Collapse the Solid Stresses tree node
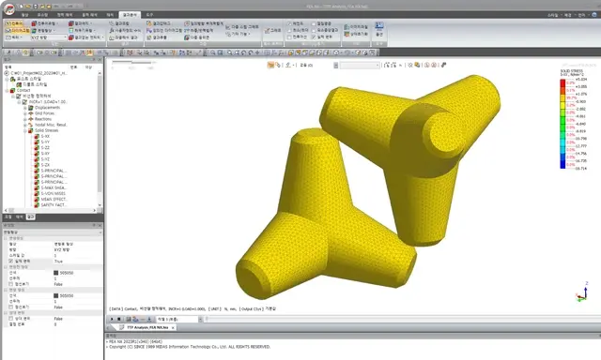601x360 pixels. pyautogui.click(x=25, y=131)
